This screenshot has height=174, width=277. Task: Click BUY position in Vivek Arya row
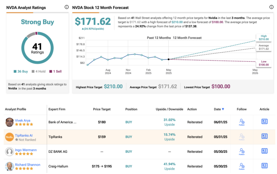[129, 122]
